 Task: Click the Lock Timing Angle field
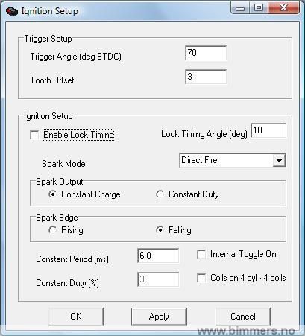[268, 130]
